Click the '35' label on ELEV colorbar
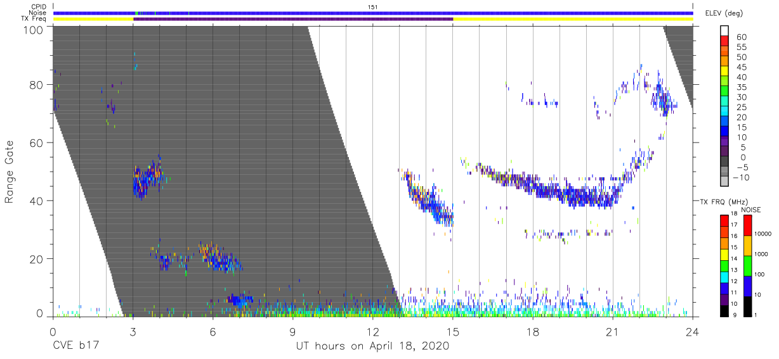The width and height of the screenshot is (779, 359). click(741, 87)
